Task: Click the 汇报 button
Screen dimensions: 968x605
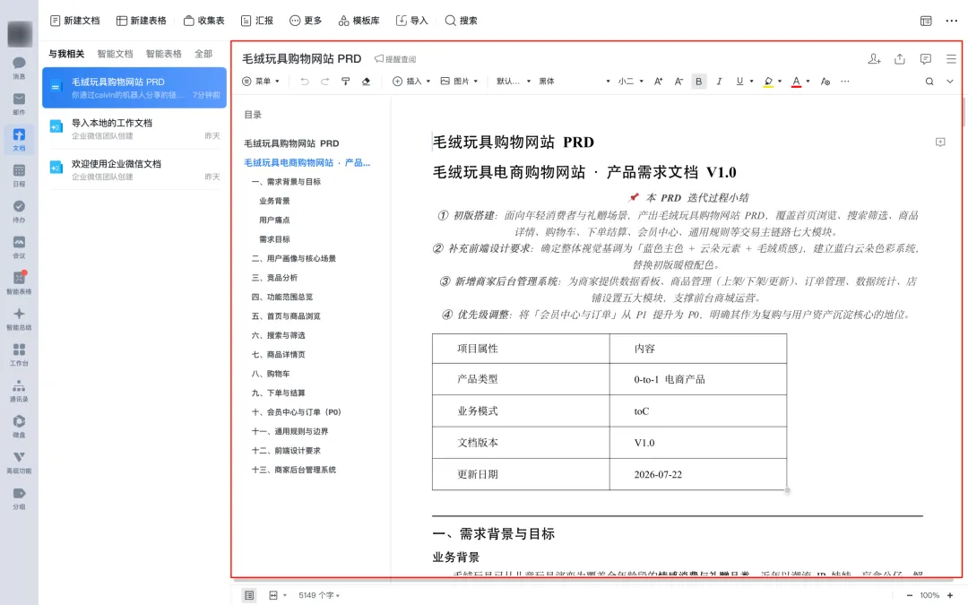Action: [x=257, y=21]
